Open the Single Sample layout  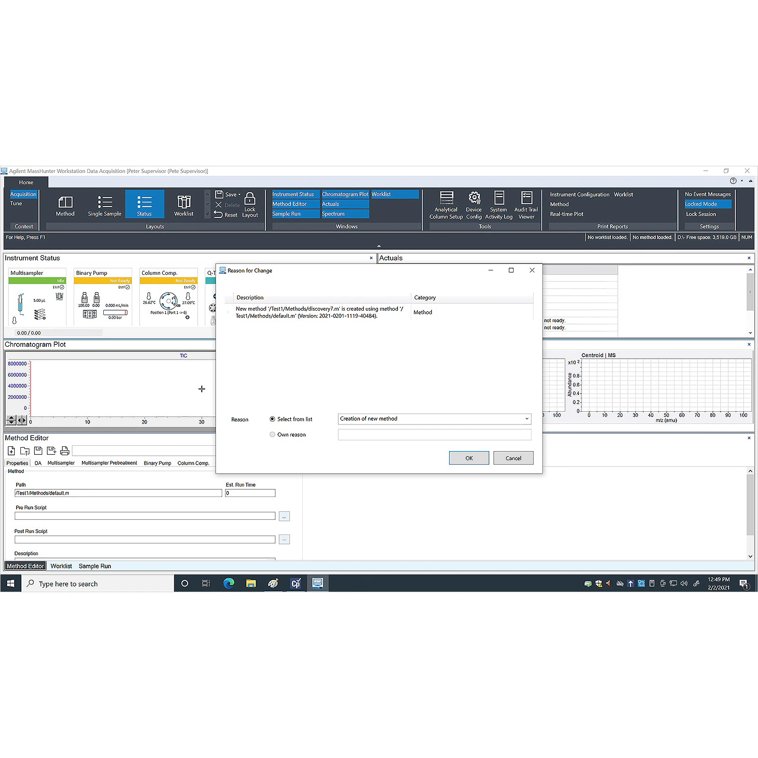tap(104, 203)
